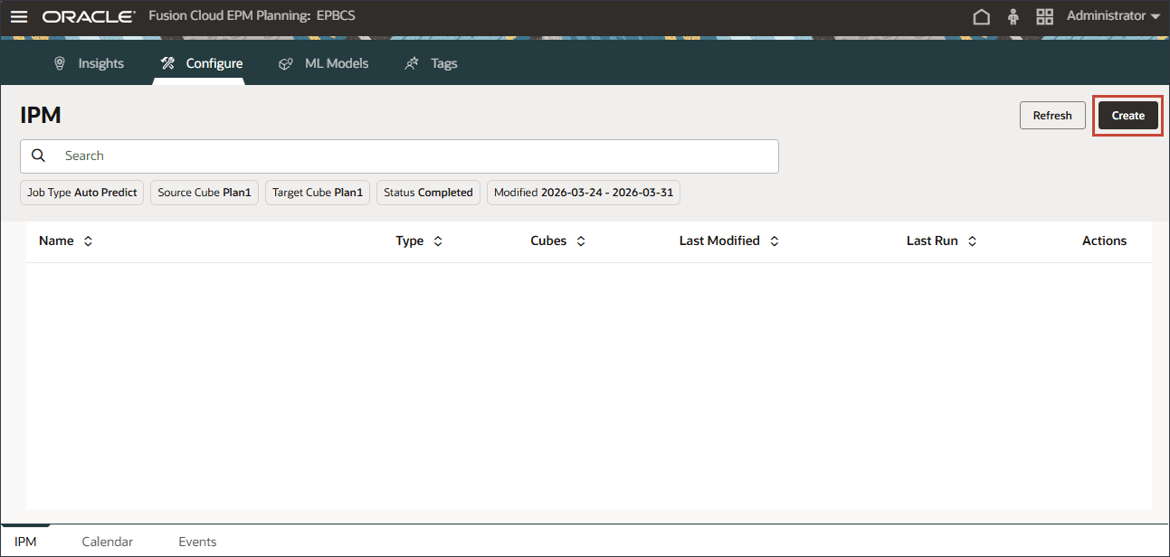Switch to the Events bottom tab
This screenshot has height=557, width=1170.
197,542
